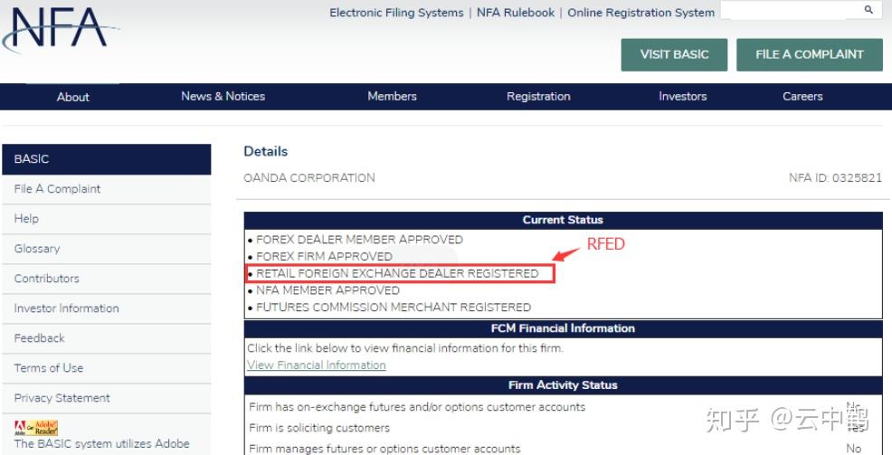Open the Online Registration System link
The image size is (892, 455).
coord(641,13)
